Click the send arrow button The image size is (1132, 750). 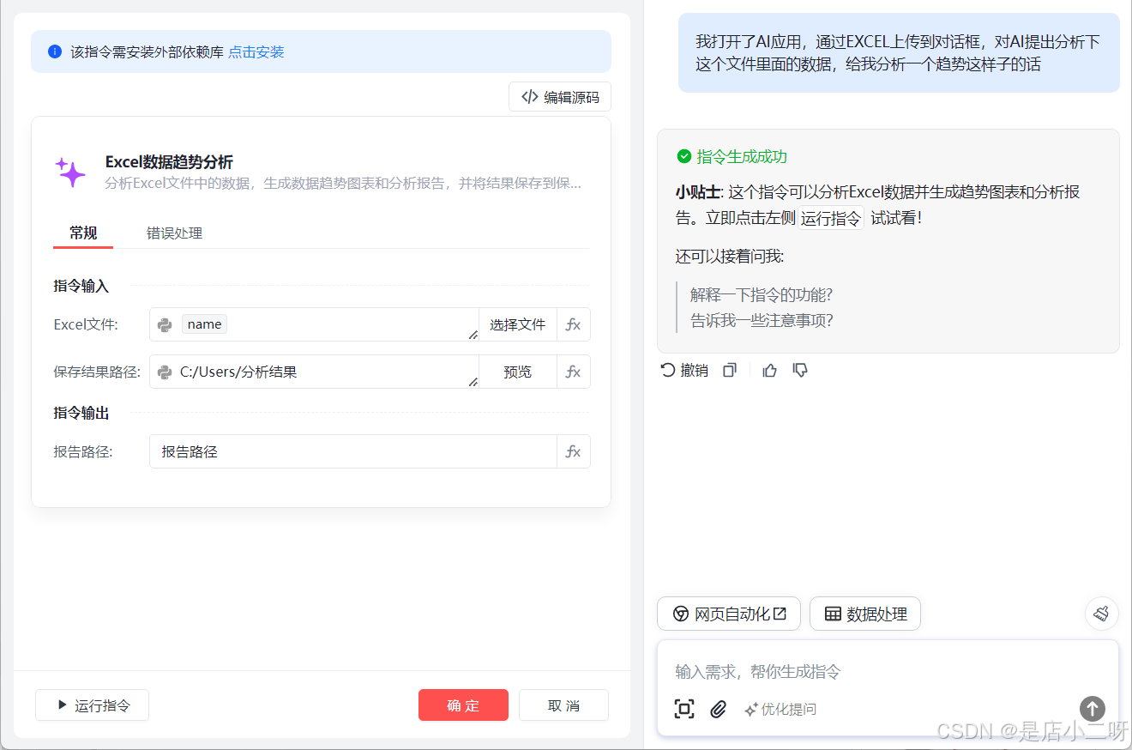[x=1092, y=709]
